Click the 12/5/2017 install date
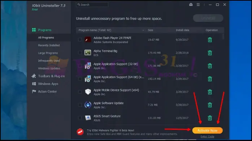The width and height of the screenshot is (252, 141). [x=182, y=118]
